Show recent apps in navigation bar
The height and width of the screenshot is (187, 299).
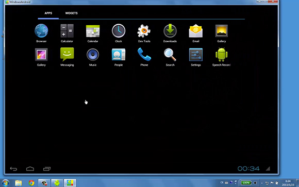click(47, 168)
